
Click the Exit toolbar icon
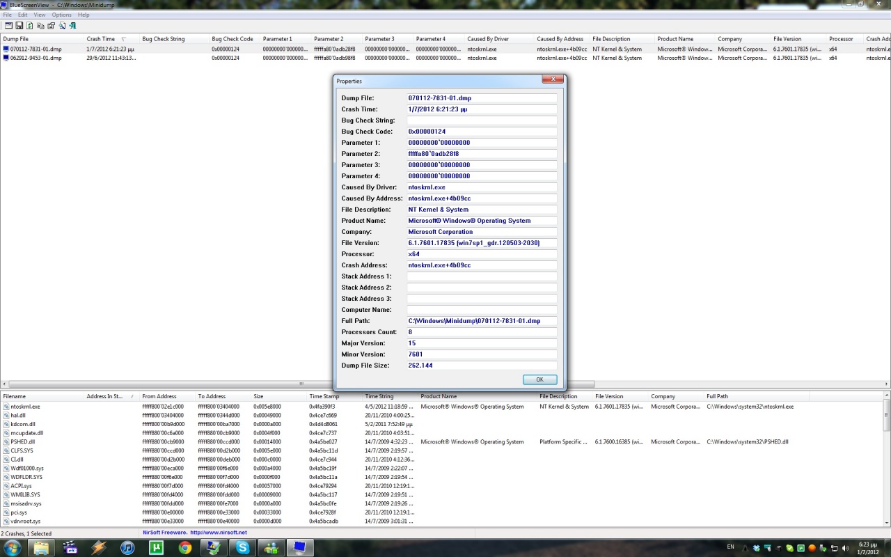[x=72, y=26]
